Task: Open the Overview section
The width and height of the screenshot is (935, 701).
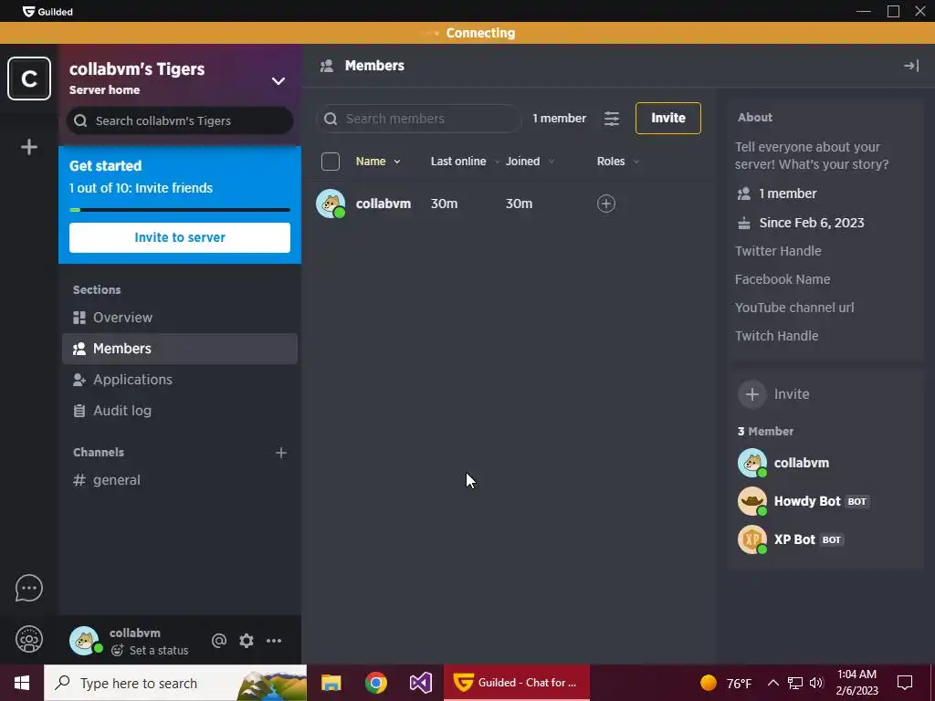Action: pyautogui.click(x=180, y=318)
